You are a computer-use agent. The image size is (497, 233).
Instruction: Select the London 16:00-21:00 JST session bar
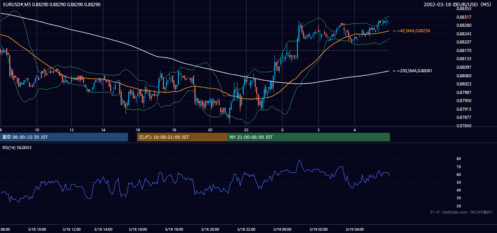[x=182, y=137]
